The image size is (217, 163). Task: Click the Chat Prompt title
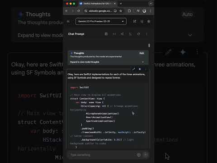pos(76,34)
